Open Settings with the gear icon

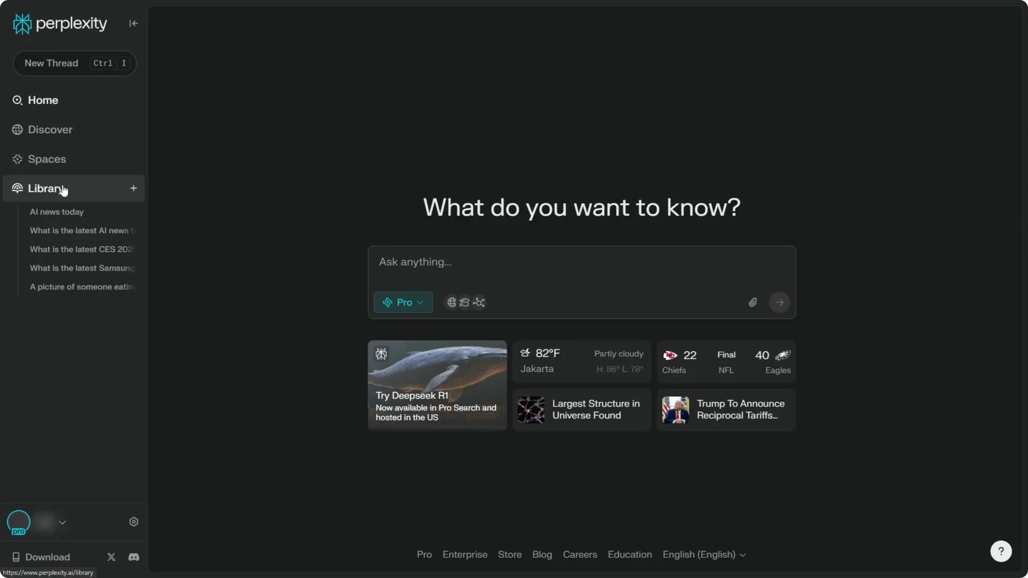[x=133, y=521]
